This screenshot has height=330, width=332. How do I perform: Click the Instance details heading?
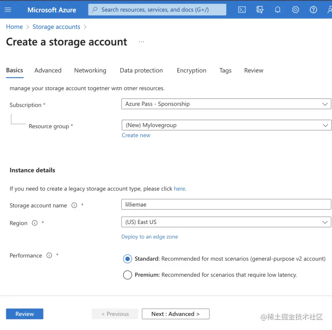pyautogui.click(x=32, y=170)
